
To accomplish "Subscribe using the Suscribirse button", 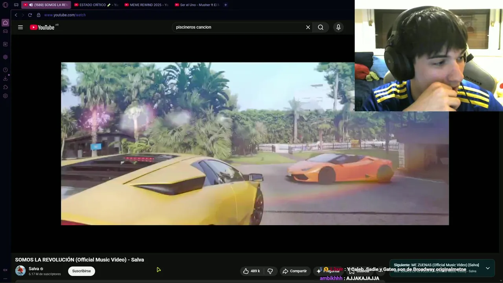I will click(81, 271).
